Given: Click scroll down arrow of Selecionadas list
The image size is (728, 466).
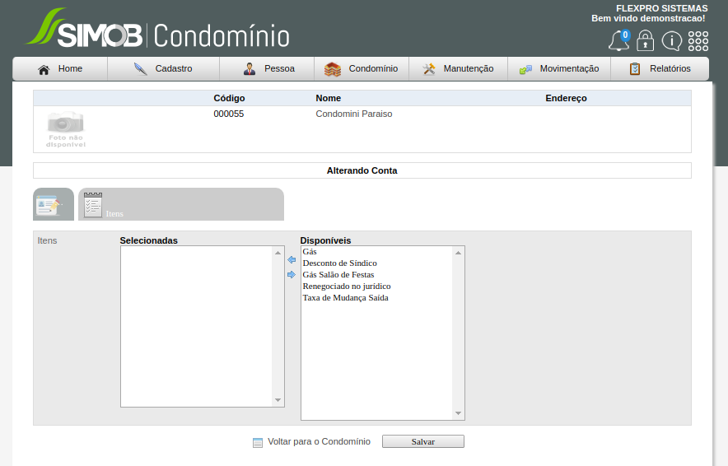Looking at the screenshot, I should click(278, 400).
